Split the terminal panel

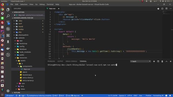[158, 61]
